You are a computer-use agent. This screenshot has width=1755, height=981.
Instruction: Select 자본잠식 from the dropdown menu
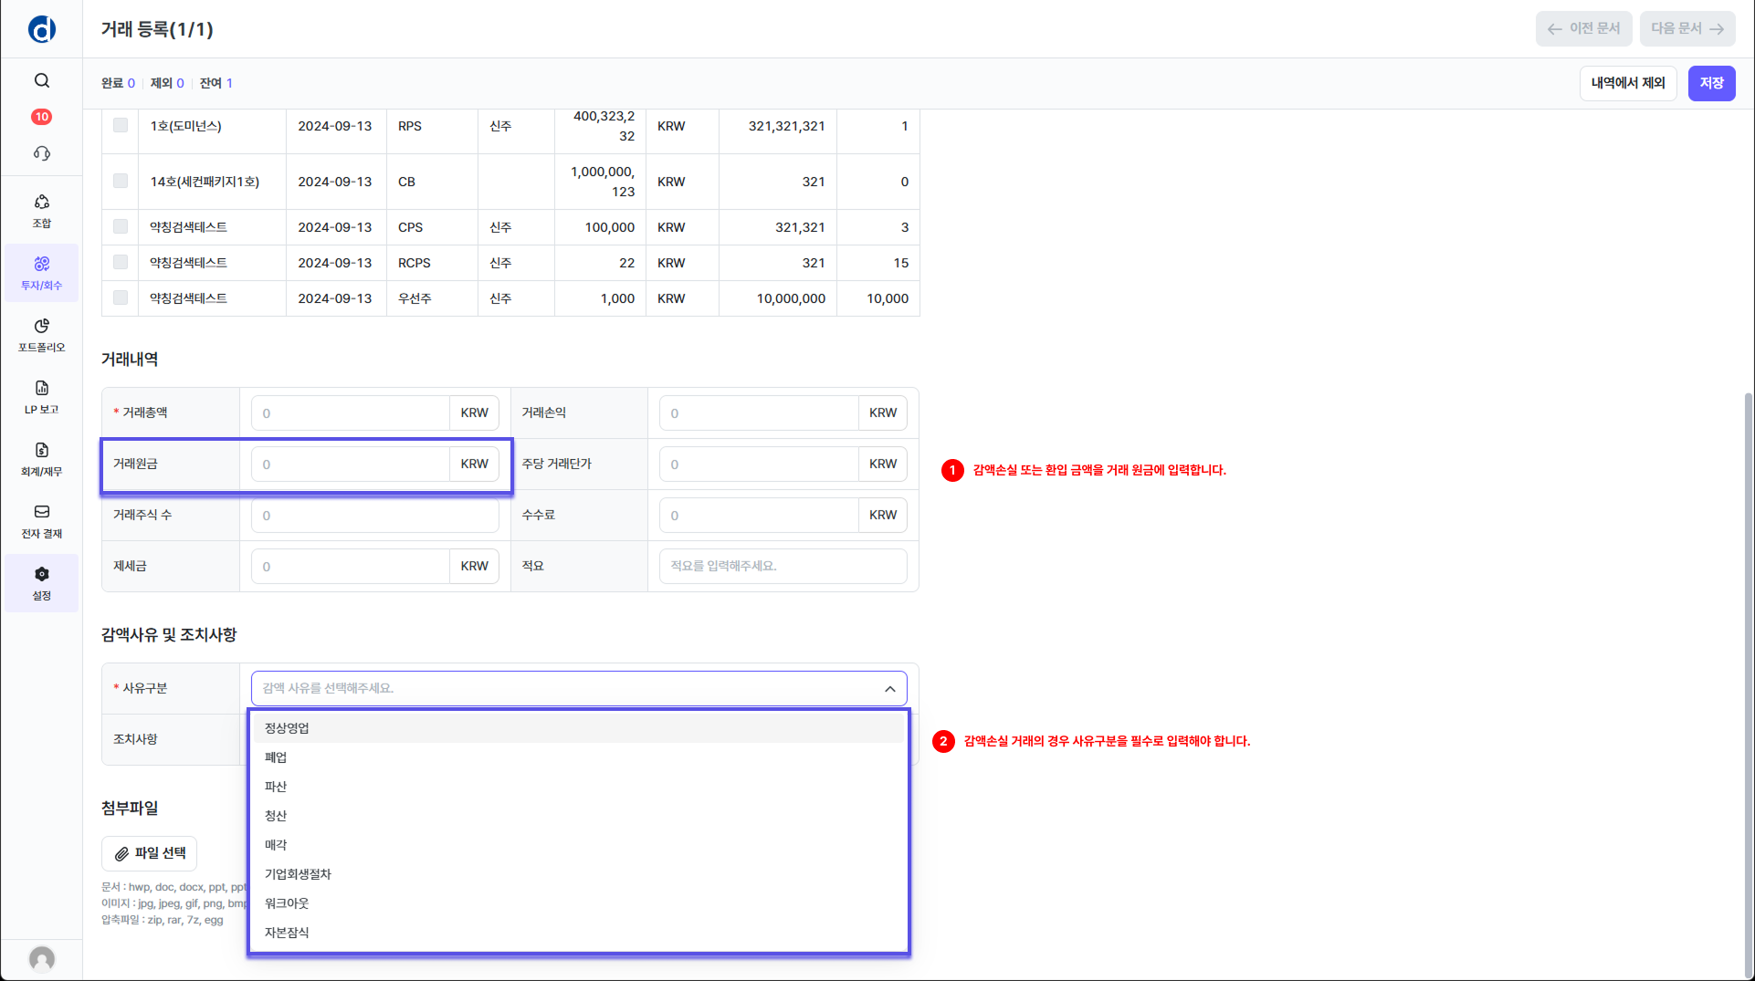(287, 933)
